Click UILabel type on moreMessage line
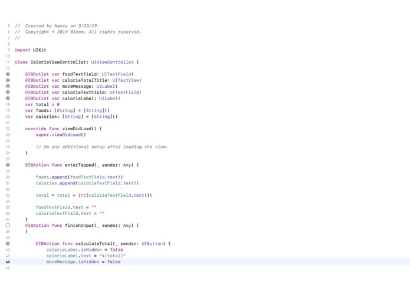The image size is (410, 291). pyautogui.click(x=106, y=86)
